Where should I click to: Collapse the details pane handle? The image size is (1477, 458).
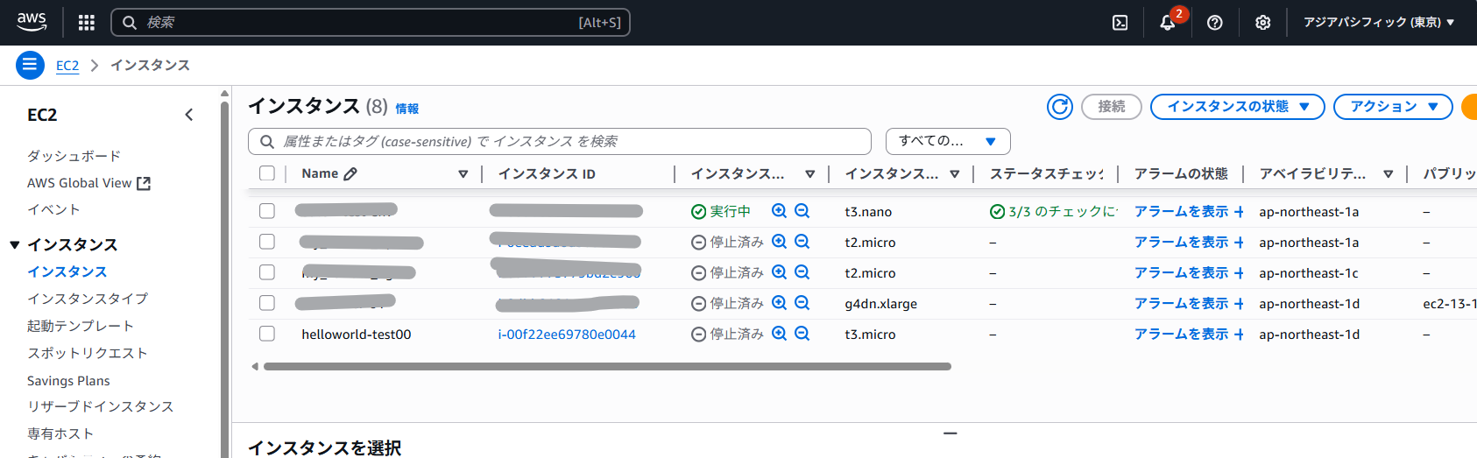(951, 433)
